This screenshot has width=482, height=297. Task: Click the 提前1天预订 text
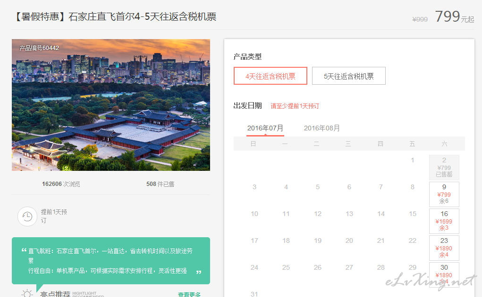pyautogui.click(x=54, y=216)
